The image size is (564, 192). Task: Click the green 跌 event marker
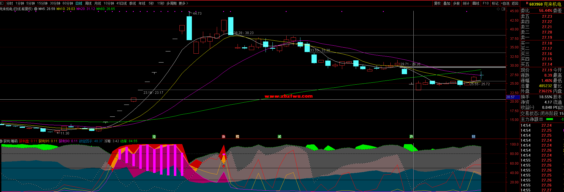411,137
